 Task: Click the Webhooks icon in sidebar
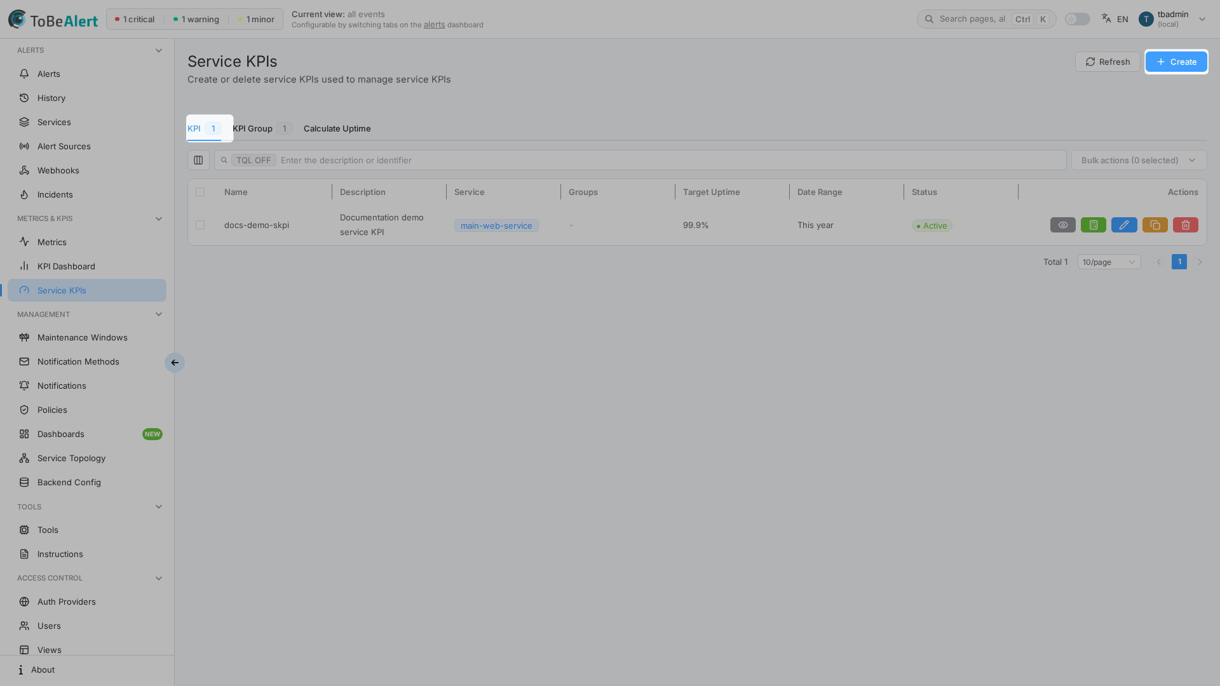(24, 170)
